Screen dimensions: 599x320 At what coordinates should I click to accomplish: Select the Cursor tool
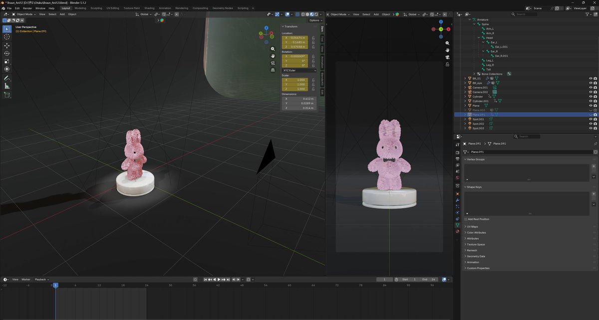click(7, 37)
